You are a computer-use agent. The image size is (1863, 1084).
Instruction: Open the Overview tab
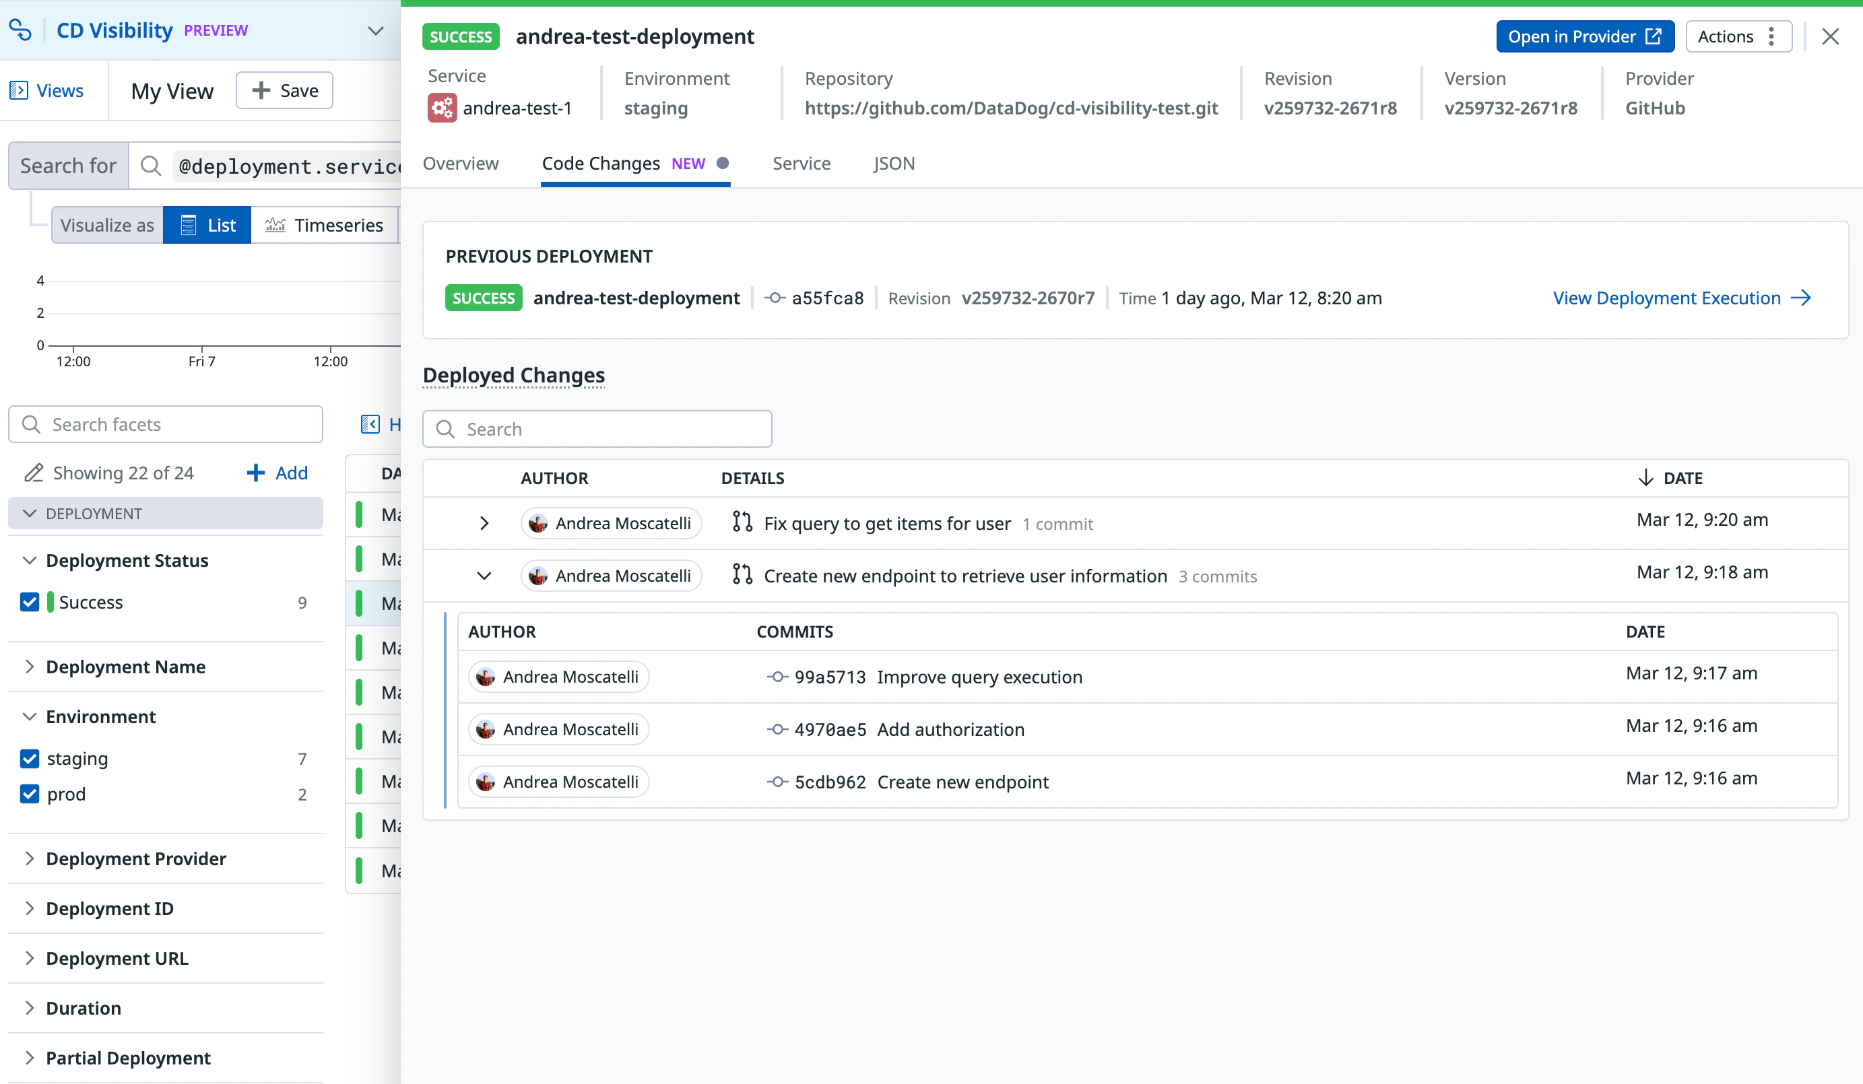click(x=461, y=164)
